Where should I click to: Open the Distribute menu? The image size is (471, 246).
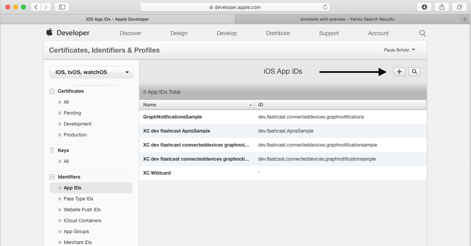point(278,33)
